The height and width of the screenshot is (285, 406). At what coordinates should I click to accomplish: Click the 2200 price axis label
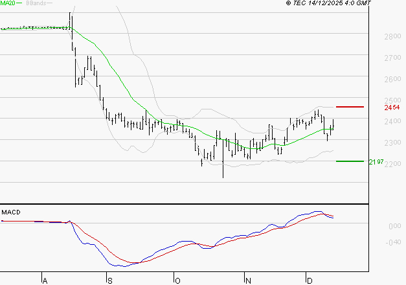tap(392, 164)
